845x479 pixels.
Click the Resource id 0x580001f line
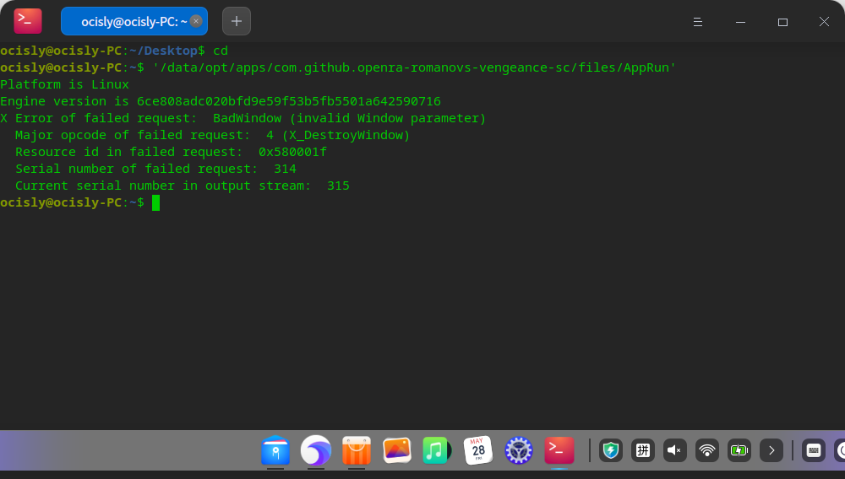coord(171,152)
